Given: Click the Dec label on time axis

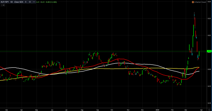Looking at the screenshot, I should (142, 110).
